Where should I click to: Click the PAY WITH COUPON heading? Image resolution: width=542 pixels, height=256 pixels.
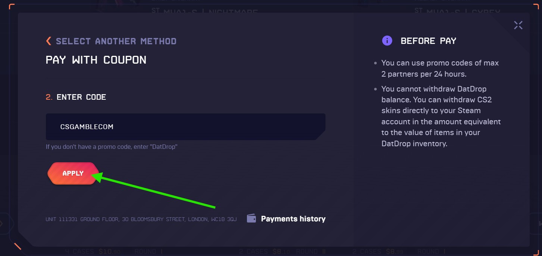click(x=96, y=60)
